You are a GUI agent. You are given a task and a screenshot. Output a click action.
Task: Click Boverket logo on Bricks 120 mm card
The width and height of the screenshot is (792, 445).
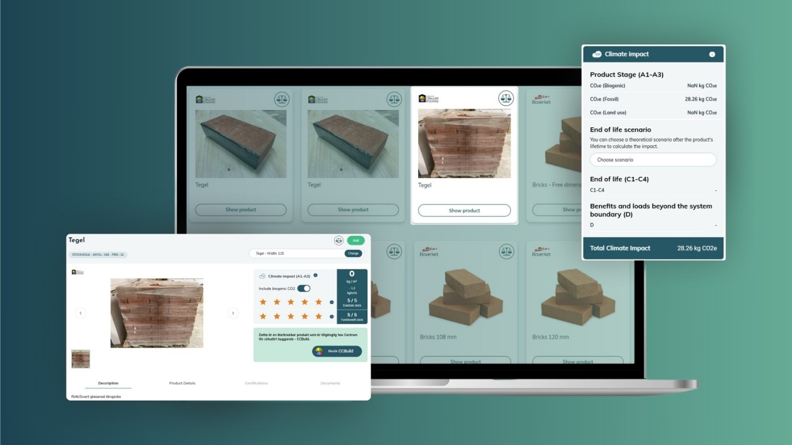541,252
